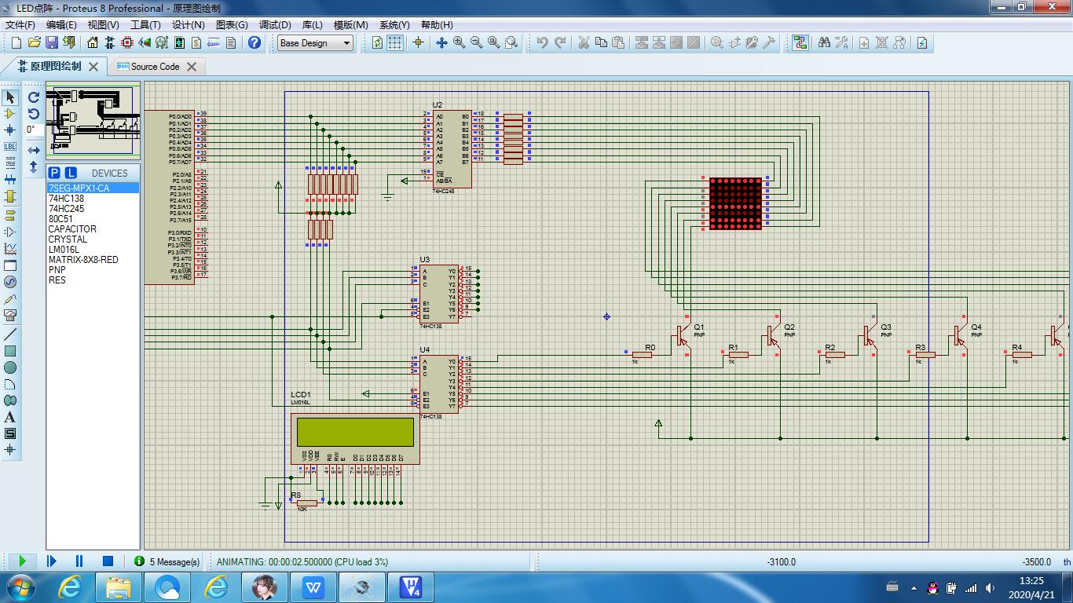This screenshot has height=603, width=1073.
Task: Select MATRIX-8X8-RED in devices list
Action: (x=83, y=260)
